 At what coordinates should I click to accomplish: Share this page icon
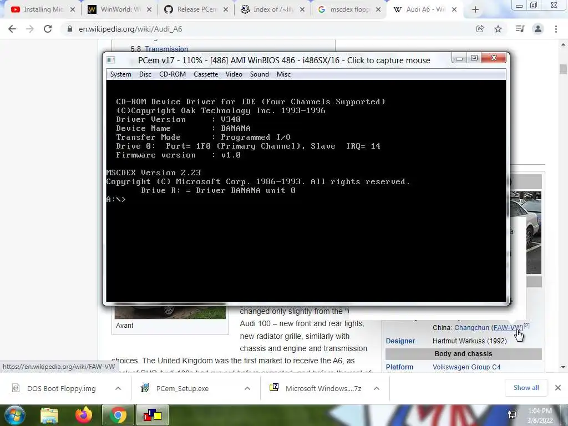coord(480,29)
